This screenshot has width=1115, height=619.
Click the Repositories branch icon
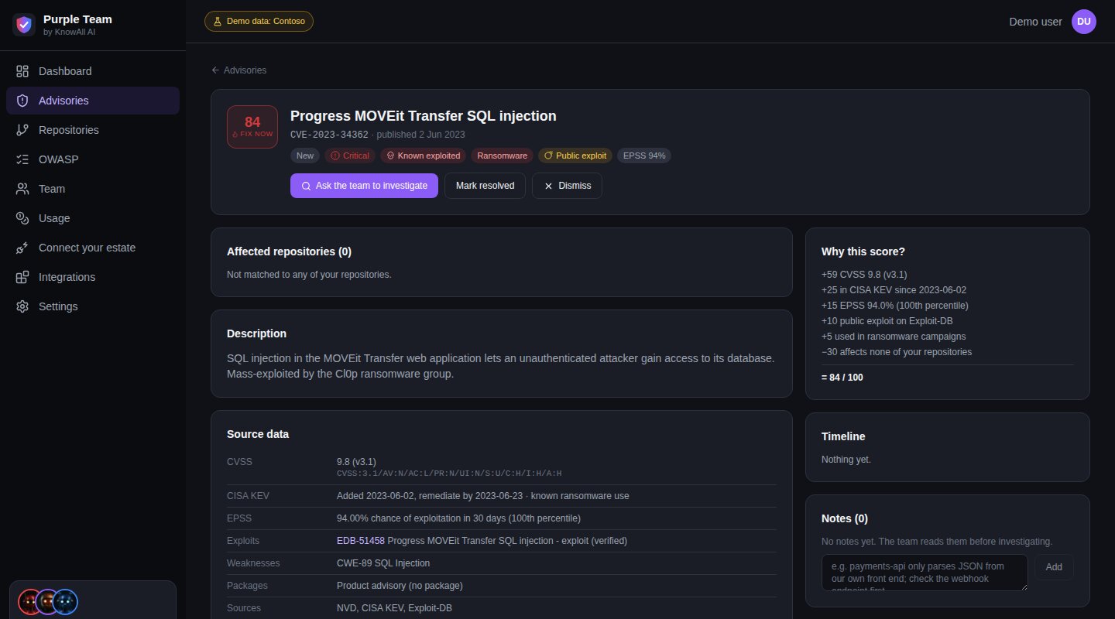point(22,130)
